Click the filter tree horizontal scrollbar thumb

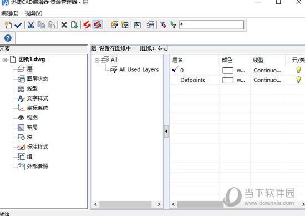[x=125, y=204]
